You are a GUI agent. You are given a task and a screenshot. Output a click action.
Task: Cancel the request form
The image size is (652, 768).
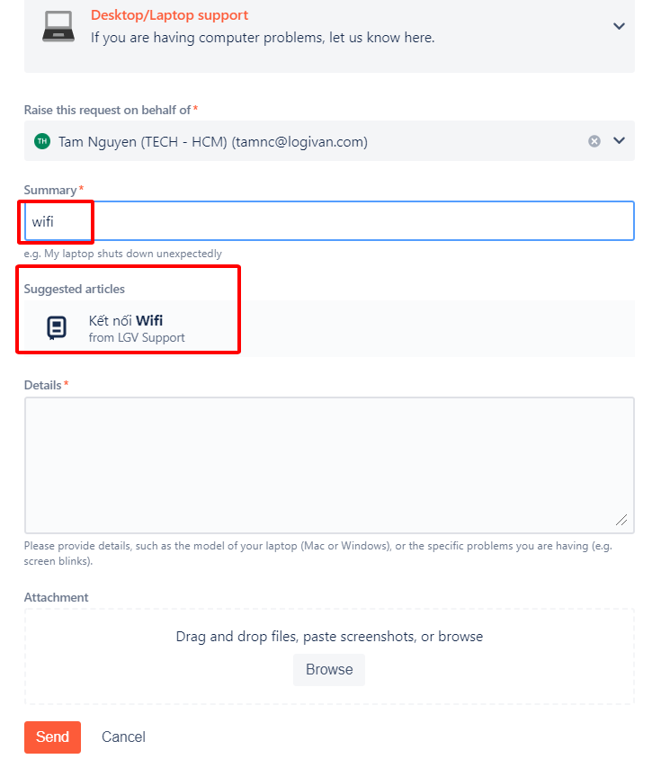(x=123, y=737)
